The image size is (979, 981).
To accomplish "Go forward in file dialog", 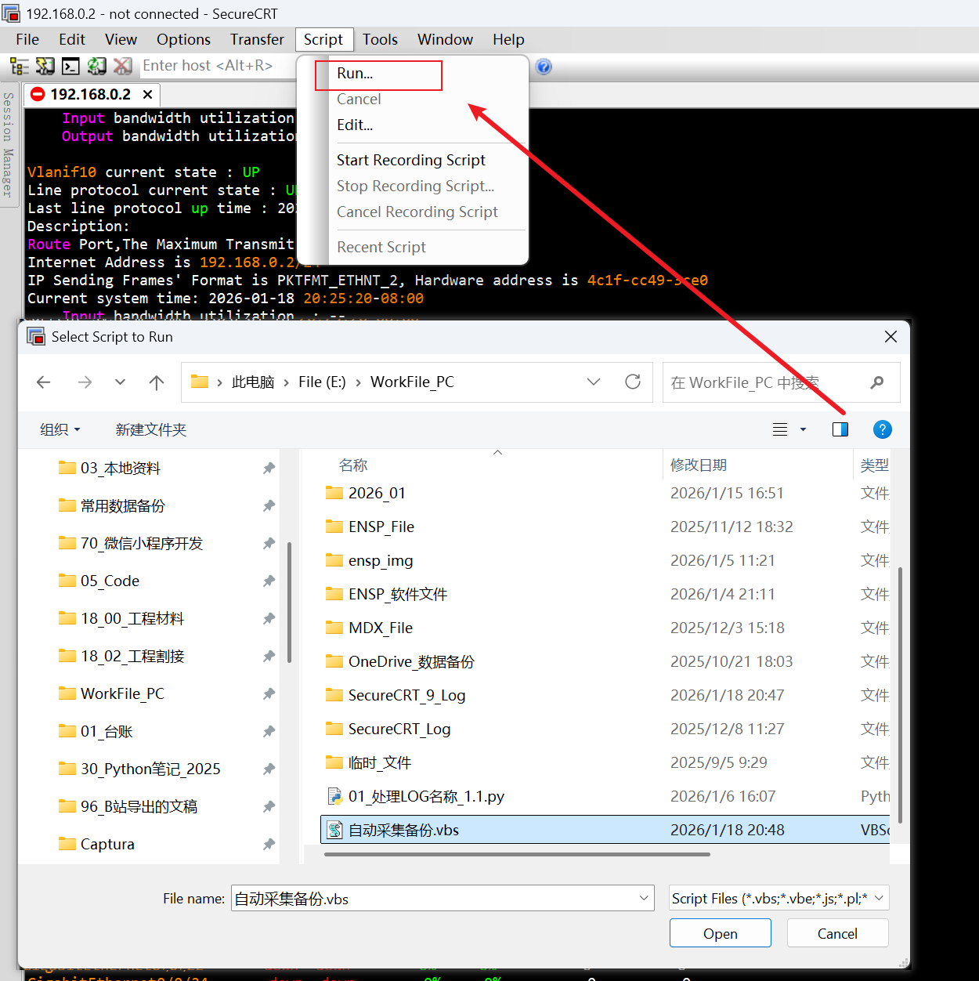I will [x=85, y=382].
